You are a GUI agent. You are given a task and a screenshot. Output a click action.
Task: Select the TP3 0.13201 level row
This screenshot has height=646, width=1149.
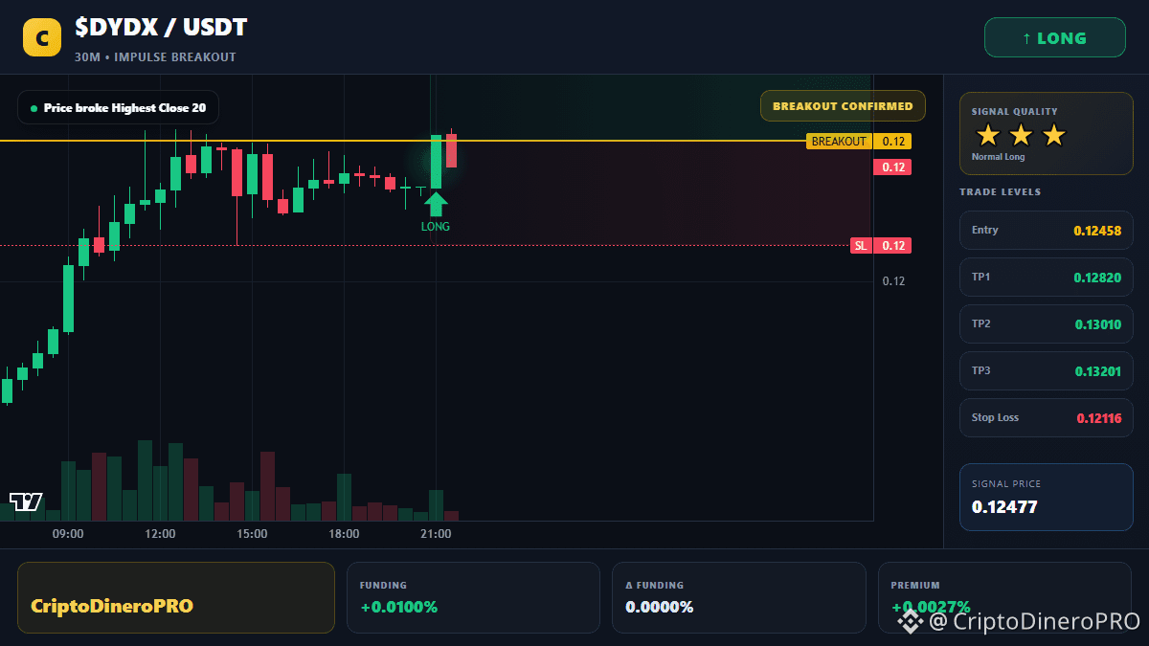pos(1046,370)
